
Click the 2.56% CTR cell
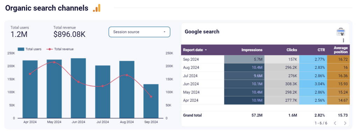click(313, 100)
